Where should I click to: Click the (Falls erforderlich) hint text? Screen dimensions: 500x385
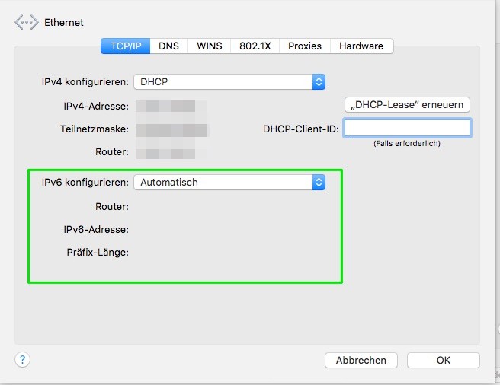(x=407, y=143)
